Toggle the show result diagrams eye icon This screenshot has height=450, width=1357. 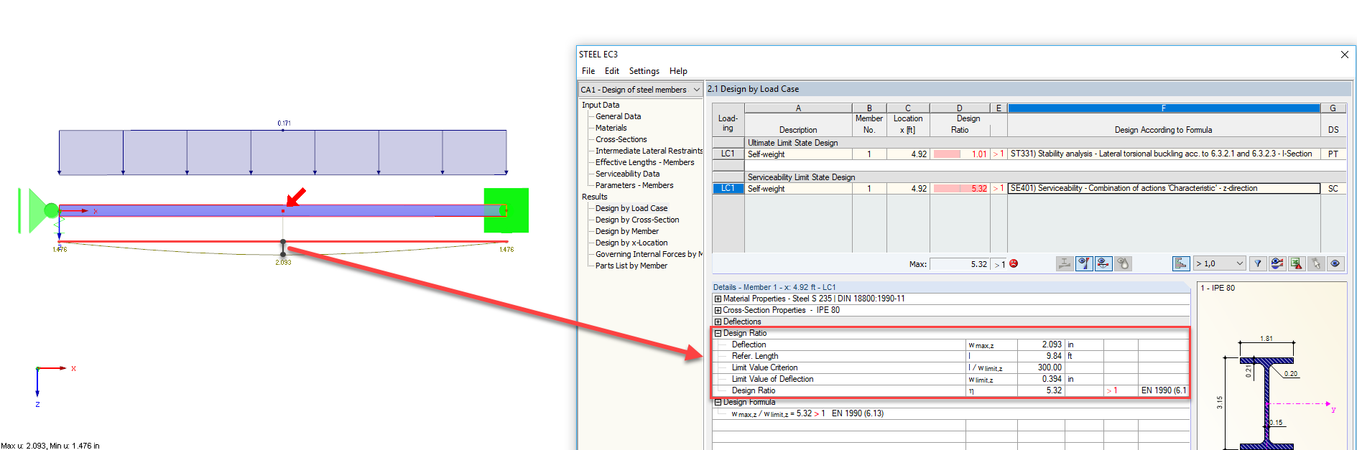pyautogui.click(x=1084, y=263)
